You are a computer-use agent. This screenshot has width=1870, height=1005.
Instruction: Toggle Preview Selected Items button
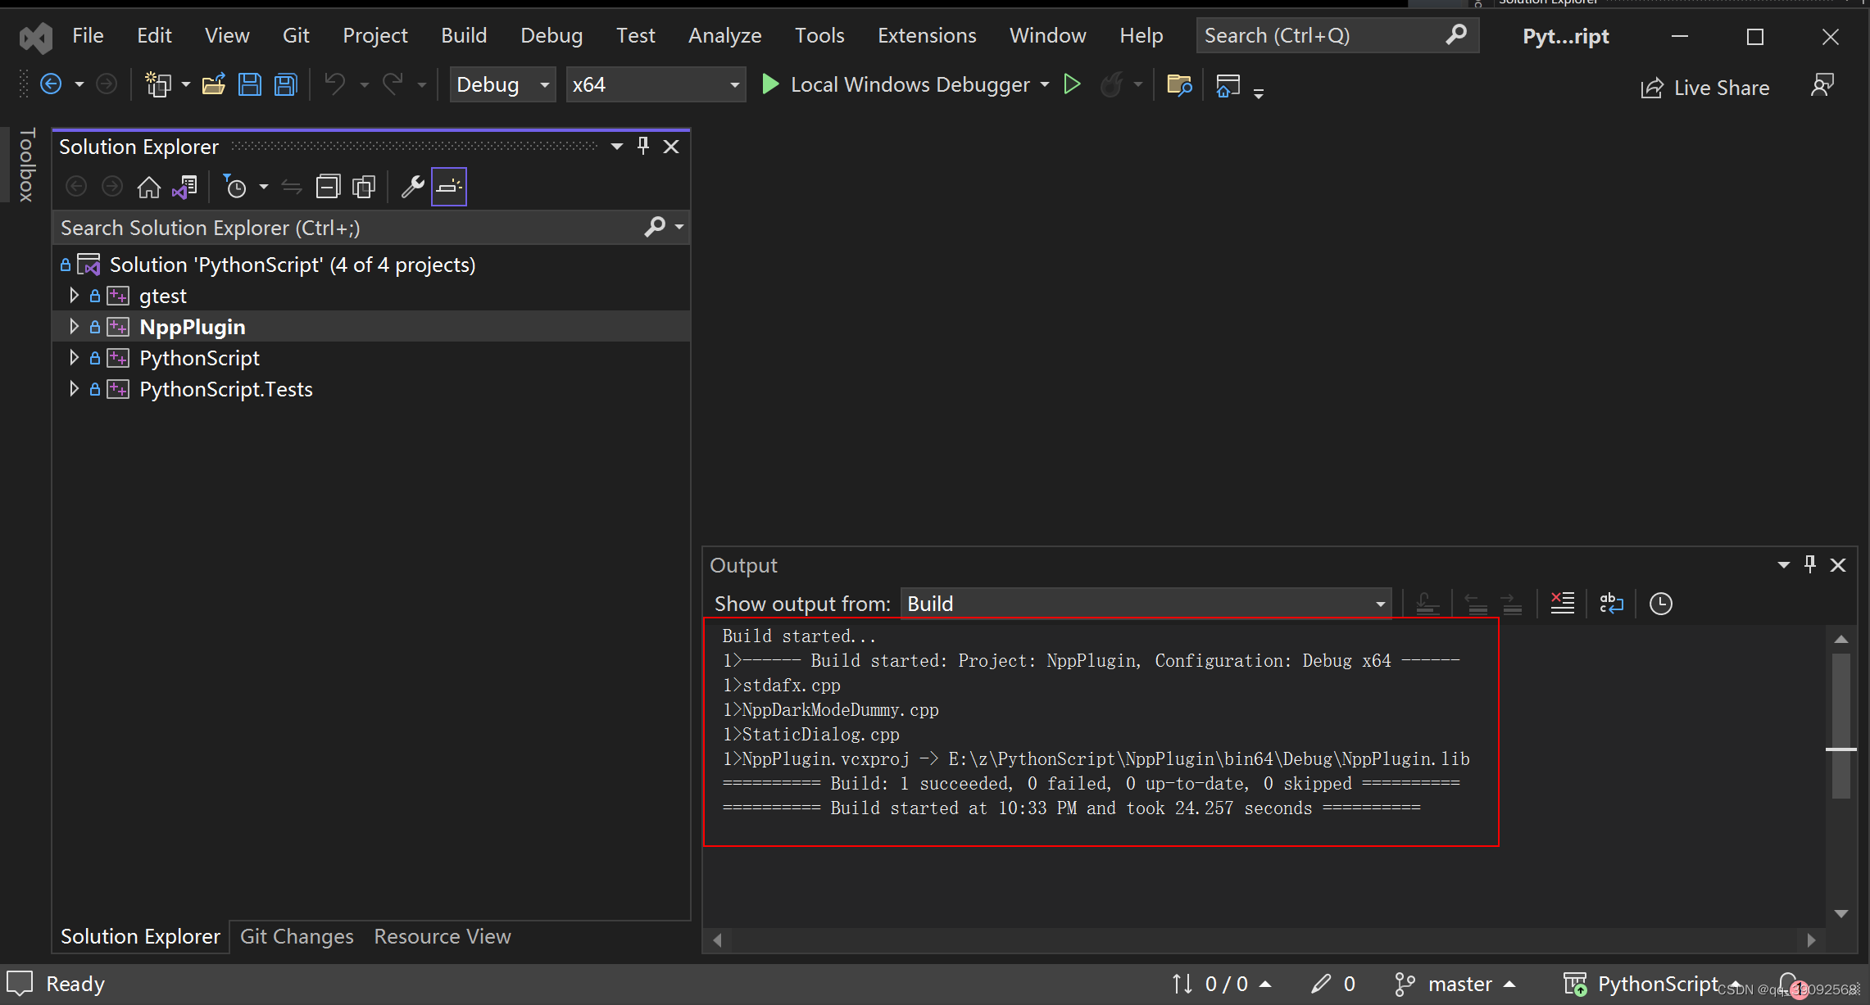coord(449,188)
